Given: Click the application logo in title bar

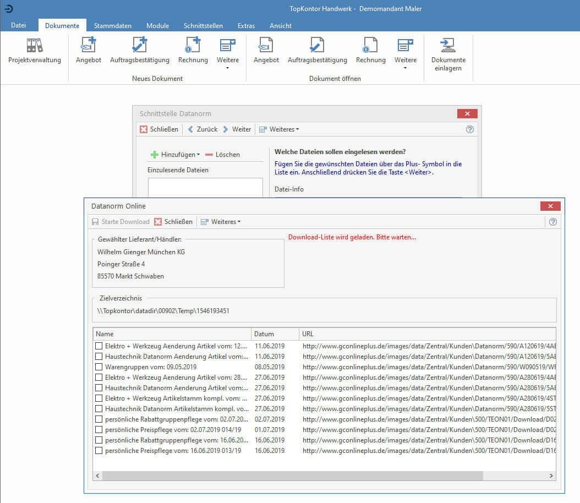Looking at the screenshot, I should (x=8, y=8).
